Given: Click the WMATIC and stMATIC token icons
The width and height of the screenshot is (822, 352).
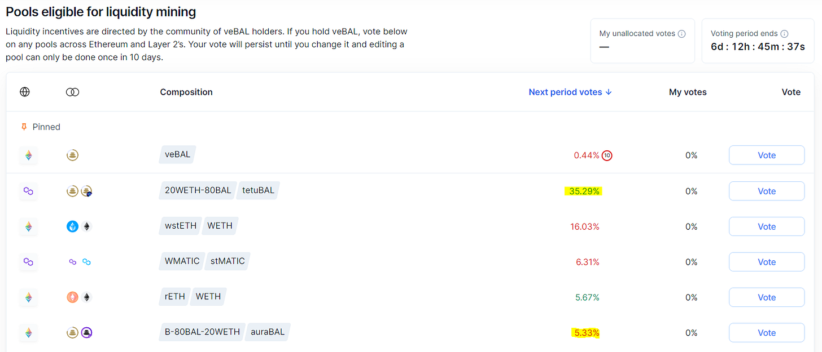Looking at the screenshot, I should pyautogui.click(x=79, y=262).
